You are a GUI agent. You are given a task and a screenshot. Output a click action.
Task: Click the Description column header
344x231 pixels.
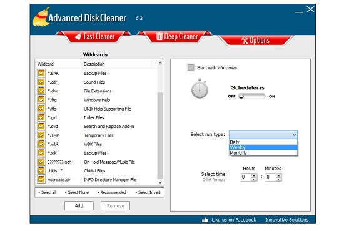tap(116, 64)
